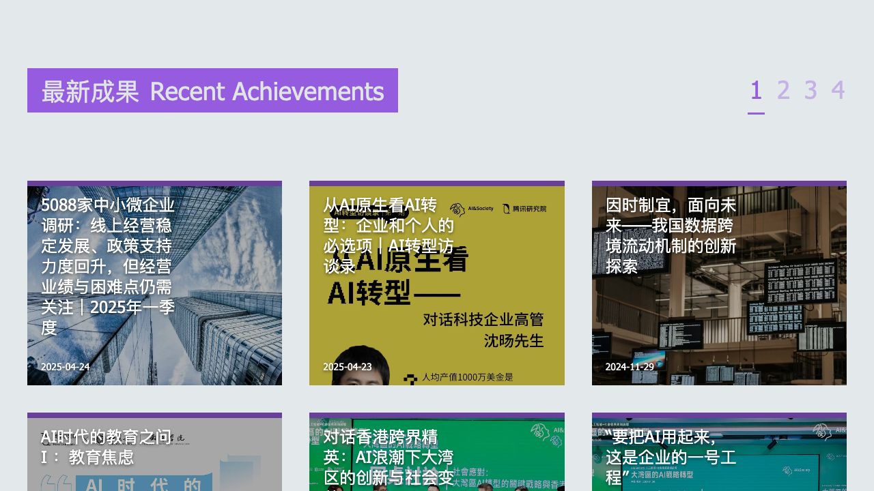Click the 2025-04-23 date on yellow card
This screenshot has width=874, height=491.
pos(347,367)
